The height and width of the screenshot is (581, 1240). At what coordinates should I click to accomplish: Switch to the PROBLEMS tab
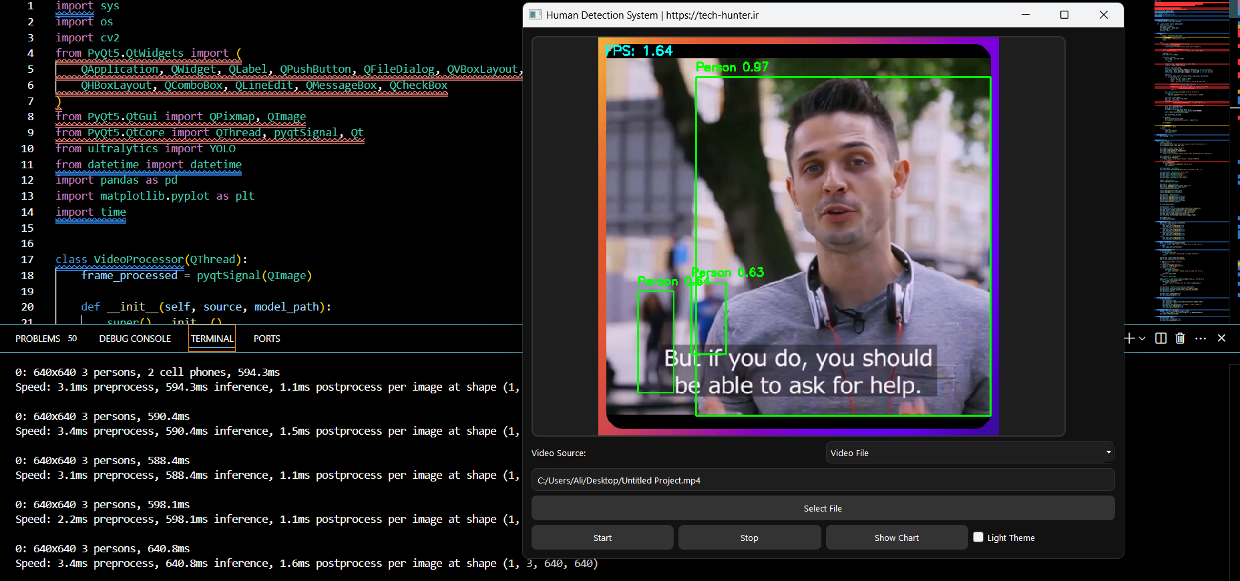[37, 339]
